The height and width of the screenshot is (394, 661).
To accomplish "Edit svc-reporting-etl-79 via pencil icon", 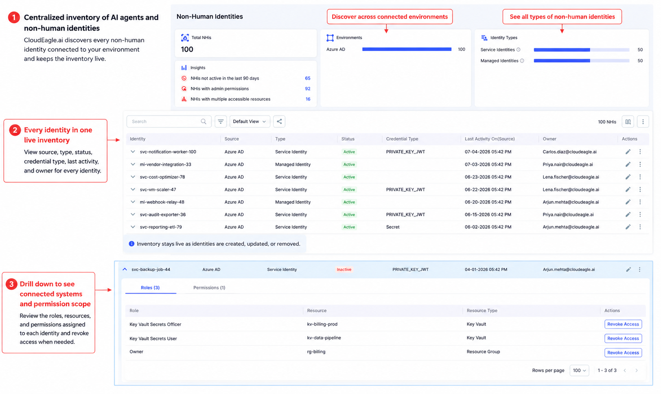I will point(628,227).
